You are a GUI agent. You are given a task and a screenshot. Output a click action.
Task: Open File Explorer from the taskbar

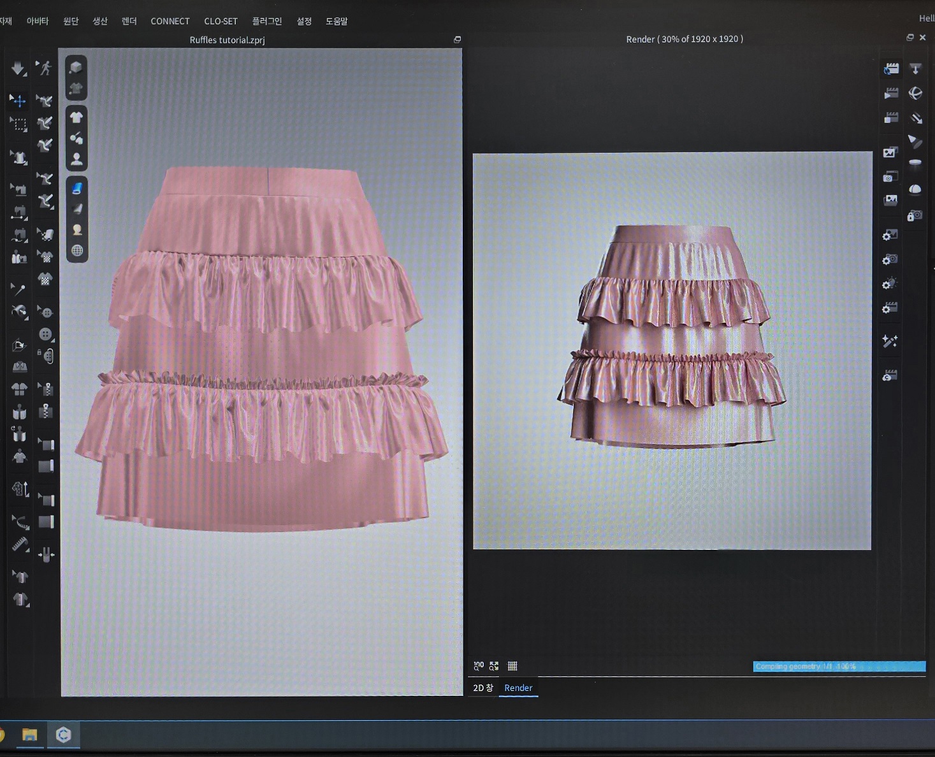(x=29, y=735)
